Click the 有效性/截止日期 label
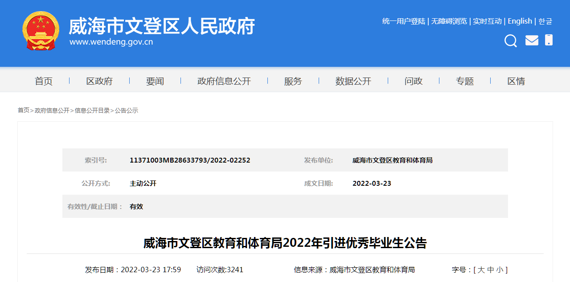This screenshot has width=570, height=282. pyautogui.click(x=95, y=207)
